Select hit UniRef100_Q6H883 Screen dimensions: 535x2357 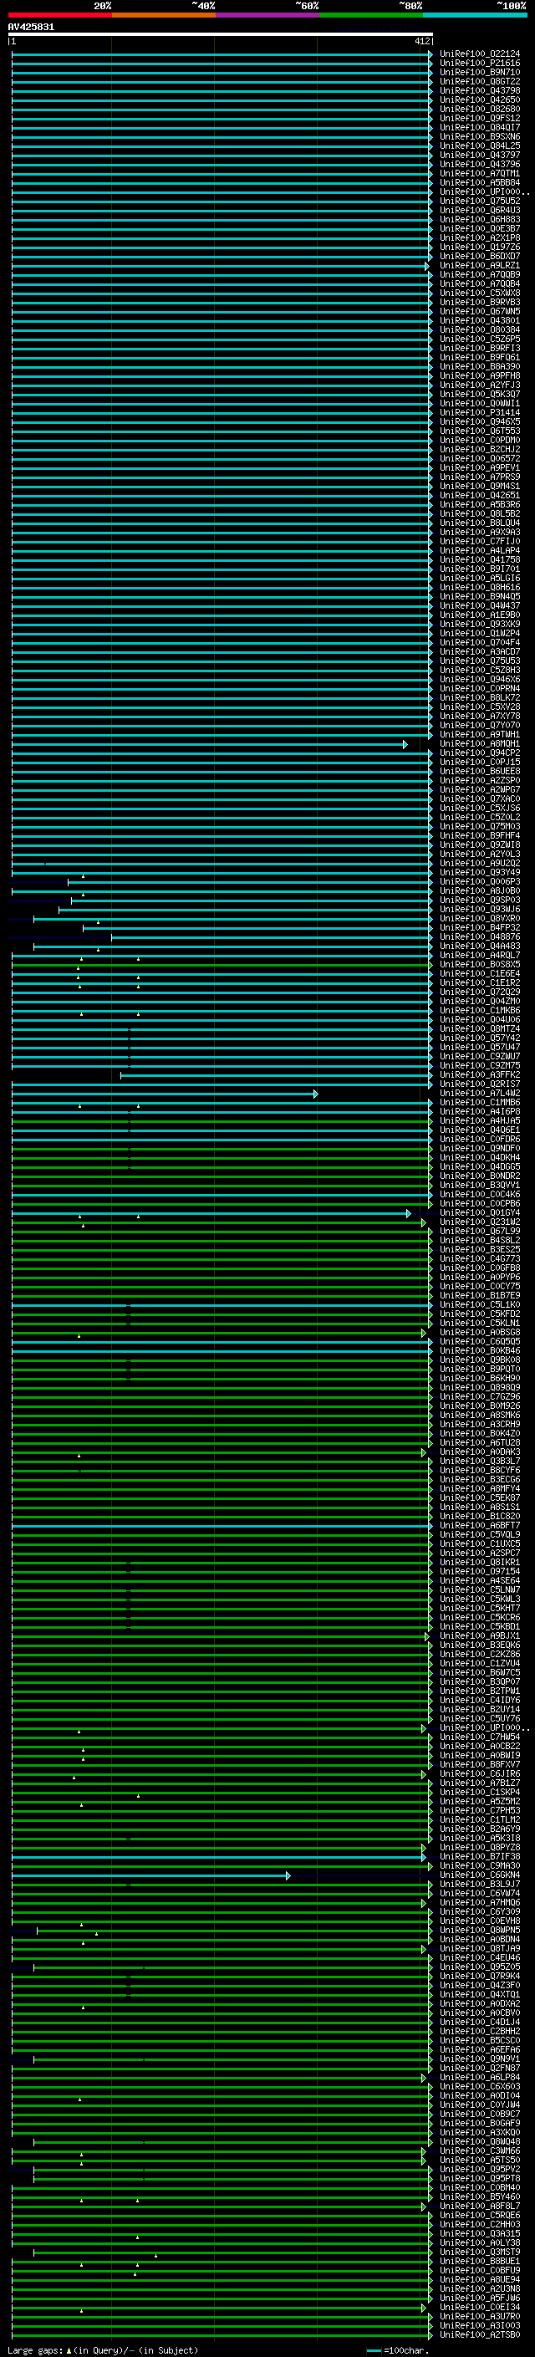click(480, 220)
